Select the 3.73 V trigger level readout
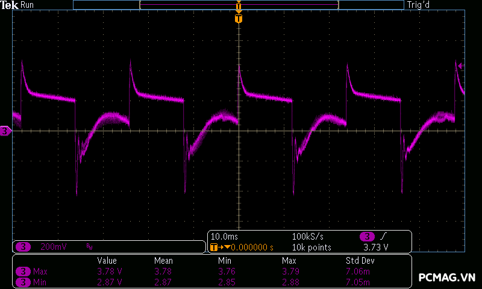The height and width of the screenshot is (289, 482). [375, 247]
